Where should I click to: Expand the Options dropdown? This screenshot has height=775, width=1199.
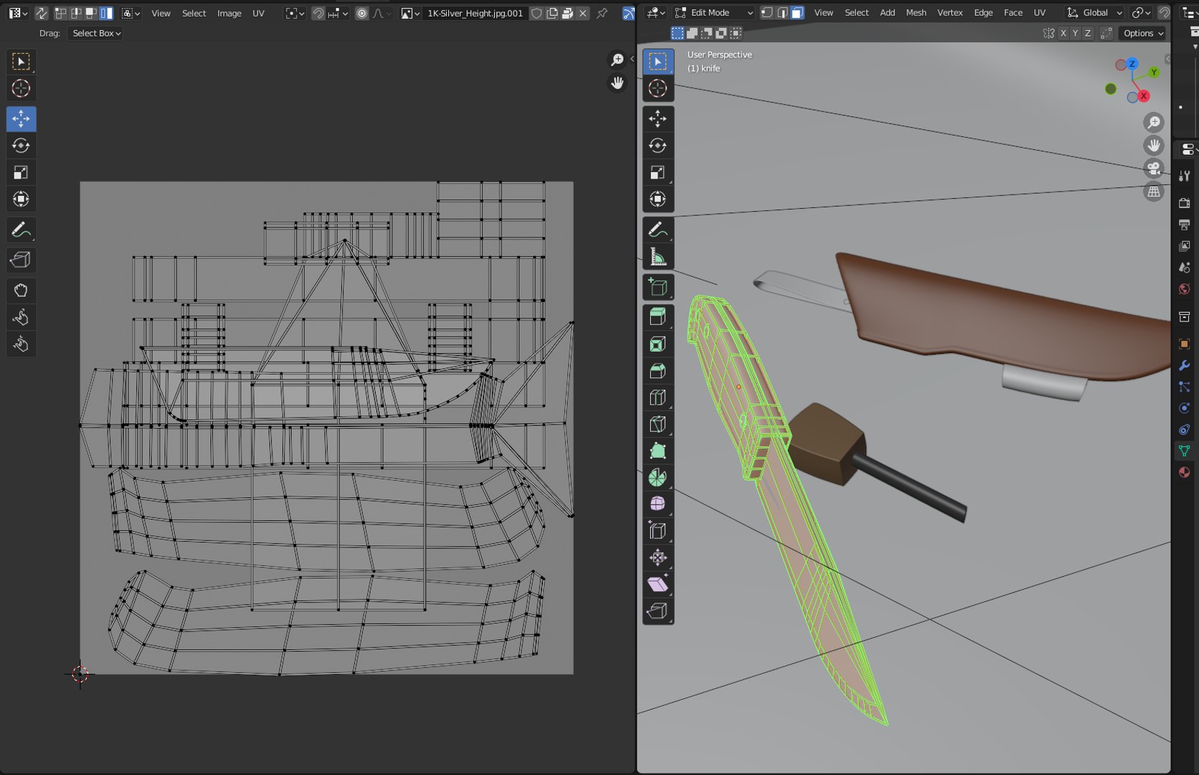tap(1143, 33)
